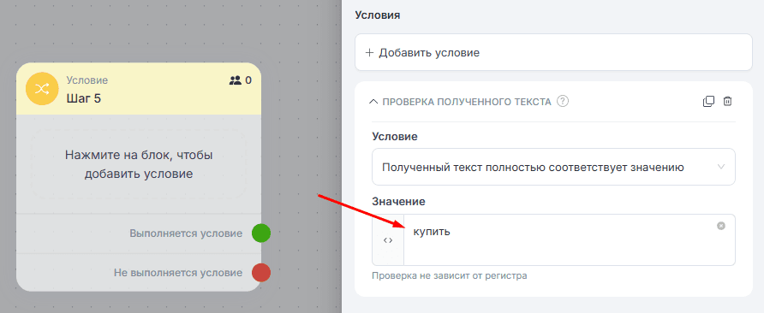Insert variable via the code brackets icon
This screenshot has width=764, height=313.
(388, 240)
